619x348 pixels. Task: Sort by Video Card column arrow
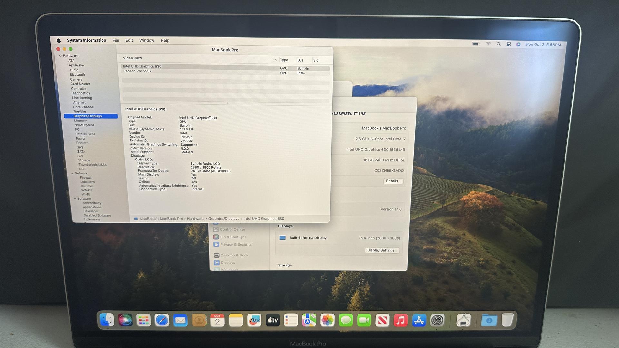coord(276,60)
